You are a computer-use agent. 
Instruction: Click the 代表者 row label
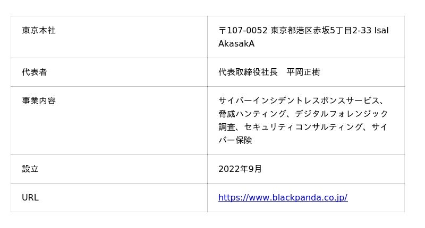click(35, 72)
